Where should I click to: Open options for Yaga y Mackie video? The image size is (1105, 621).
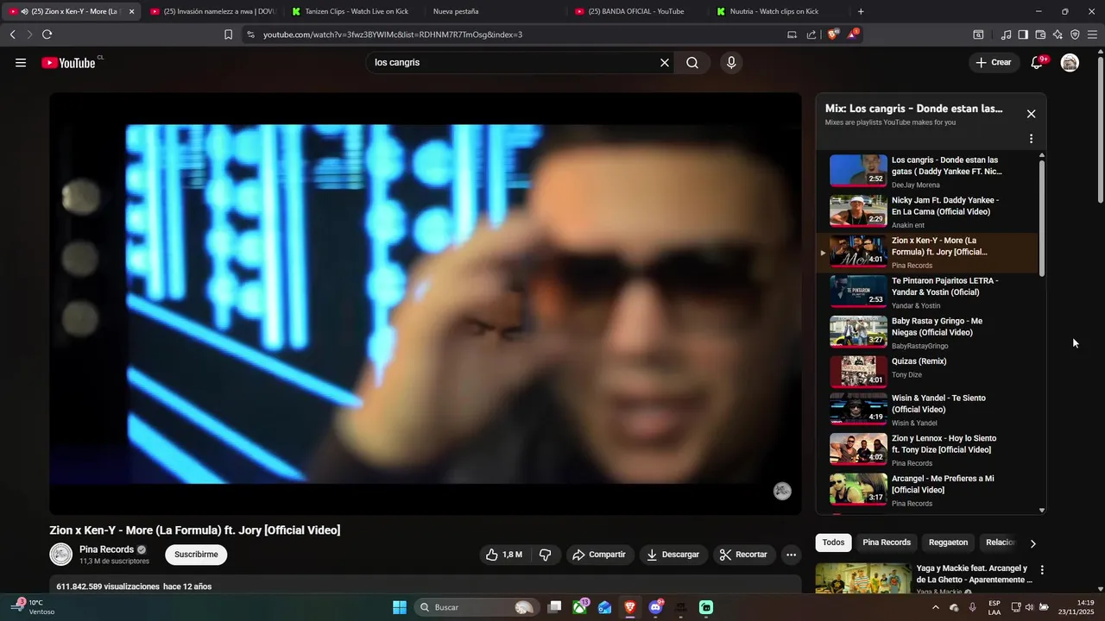pyautogui.click(x=1042, y=570)
